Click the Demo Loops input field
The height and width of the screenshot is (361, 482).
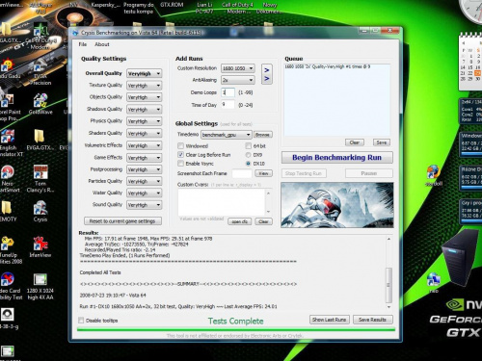click(228, 92)
